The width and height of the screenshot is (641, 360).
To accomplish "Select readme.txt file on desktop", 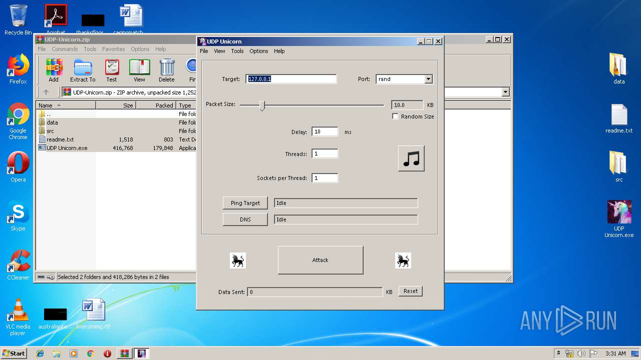I will tap(619, 118).
